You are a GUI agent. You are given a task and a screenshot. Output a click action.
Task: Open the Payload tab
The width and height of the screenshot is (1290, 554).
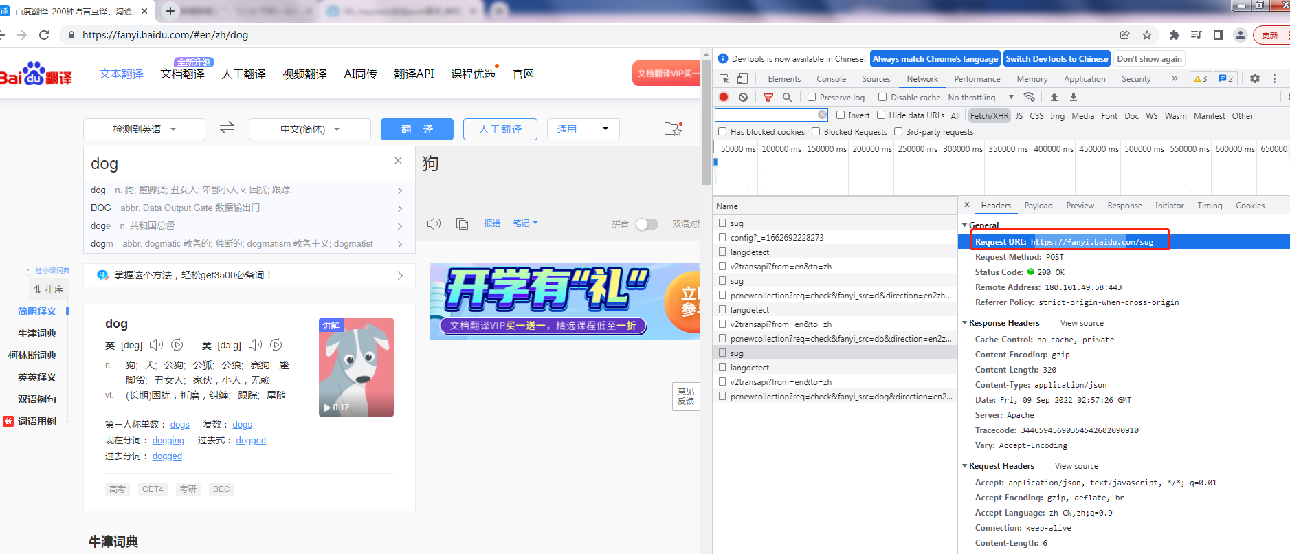point(1038,205)
